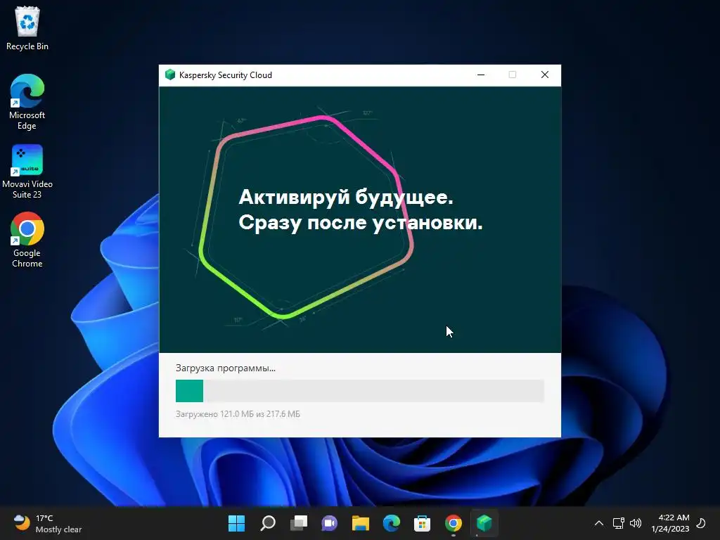Image resolution: width=720 pixels, height=540 pixels.
Task: Open taskbar Search
Action: pyautogui.click(x=268, y=523)
